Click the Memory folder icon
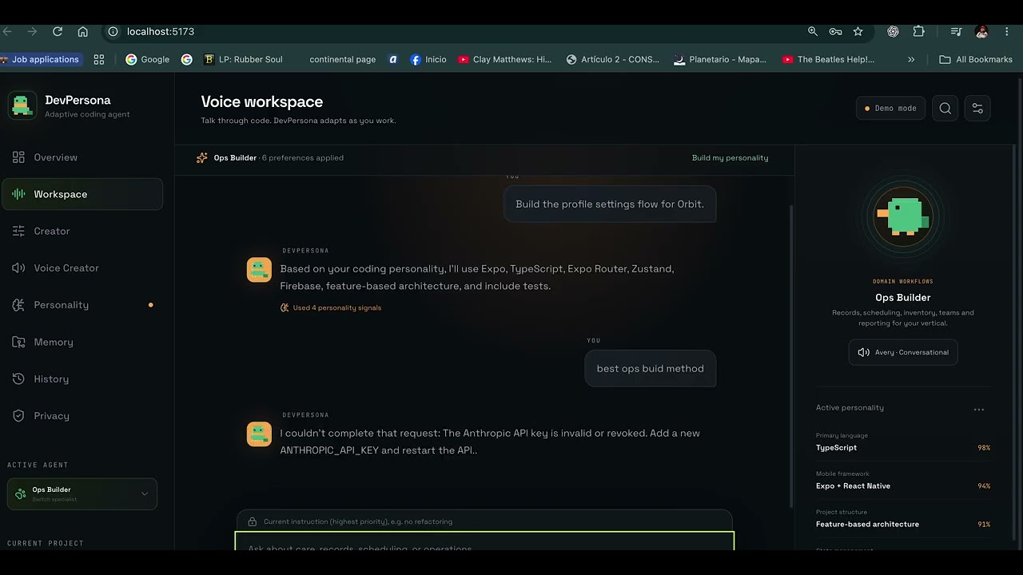Viewport: 1023px width, 575px height. point(18,342)
